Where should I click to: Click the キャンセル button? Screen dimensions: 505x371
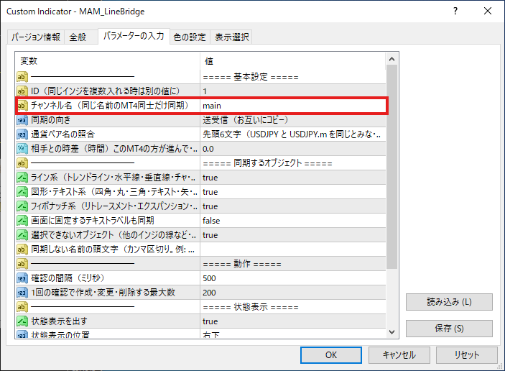tap(399, 355)
